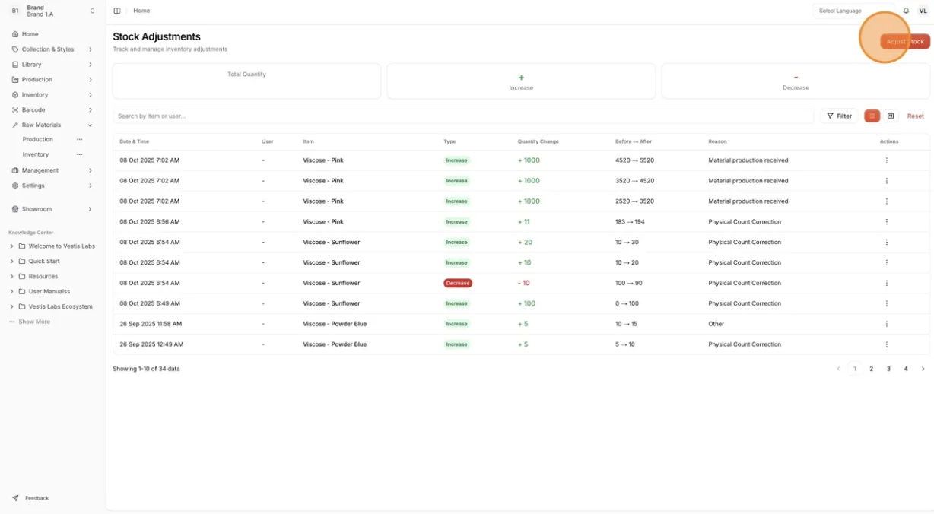Click the Quantity Change column header
Image resolution: width=934 pixels, height=514 pixels.
pyautogui.click(x=538, y=141)
